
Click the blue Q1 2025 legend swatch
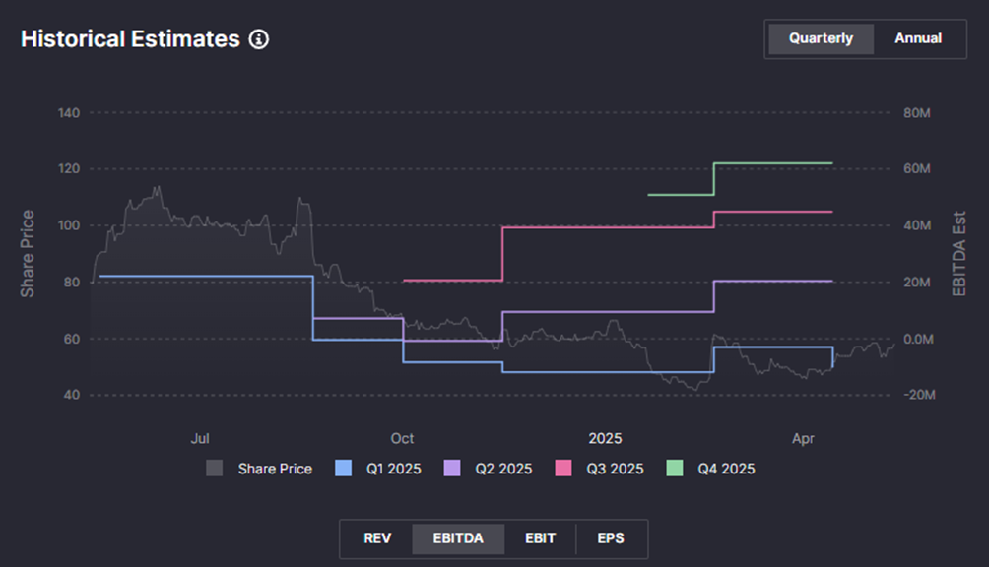point(344,469)
